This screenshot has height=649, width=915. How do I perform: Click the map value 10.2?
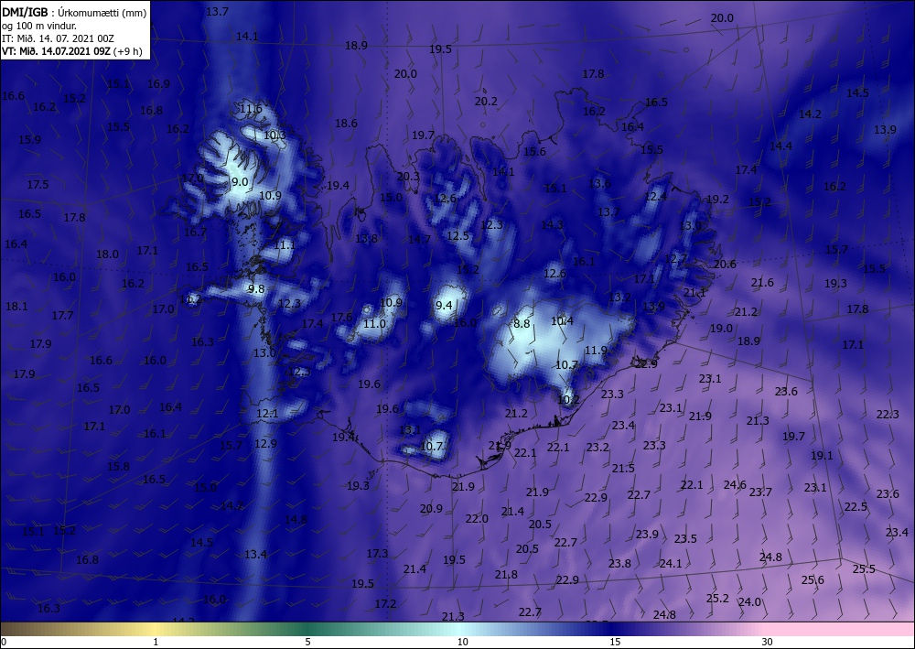568,400
